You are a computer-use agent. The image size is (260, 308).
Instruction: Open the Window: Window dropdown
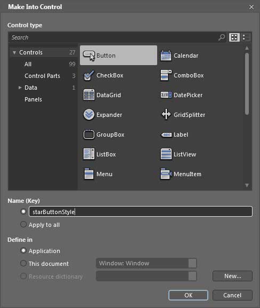coord(146,263)
